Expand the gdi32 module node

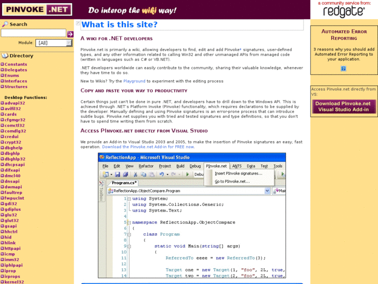pyautogui.click(x=2, y=204)
